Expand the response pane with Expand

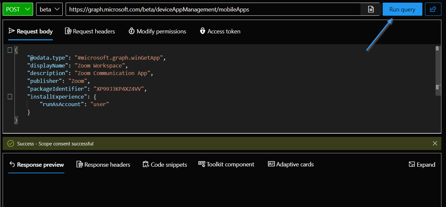[x=422, y=164]
